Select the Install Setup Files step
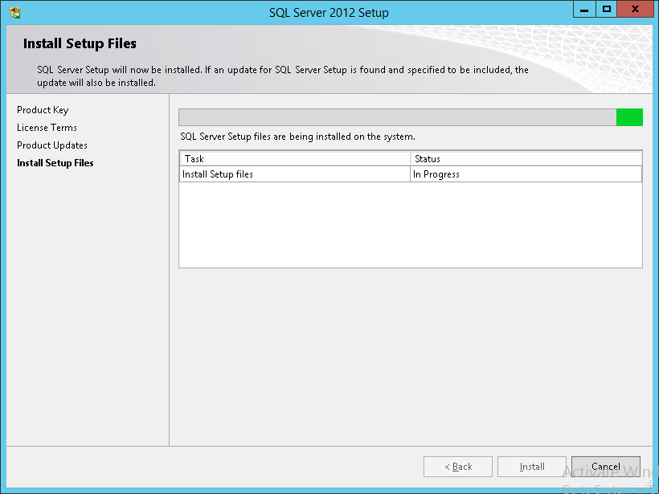Viewport: 659px width, 494px height. click(x=55, y=163)
